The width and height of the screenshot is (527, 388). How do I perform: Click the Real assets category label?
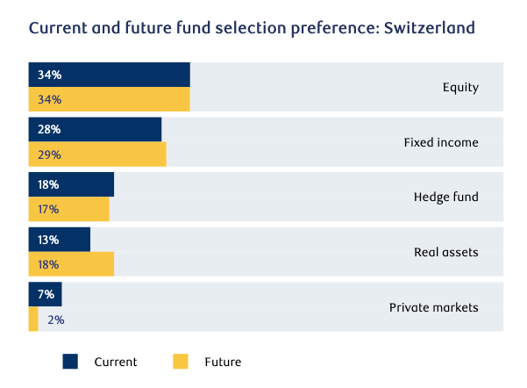click(445, 252)
